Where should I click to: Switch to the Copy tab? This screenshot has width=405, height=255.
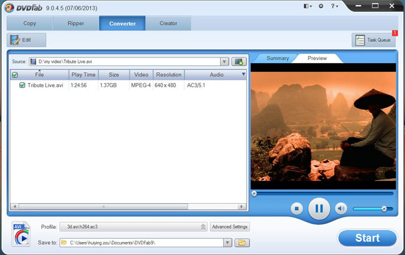coord(30,23)
